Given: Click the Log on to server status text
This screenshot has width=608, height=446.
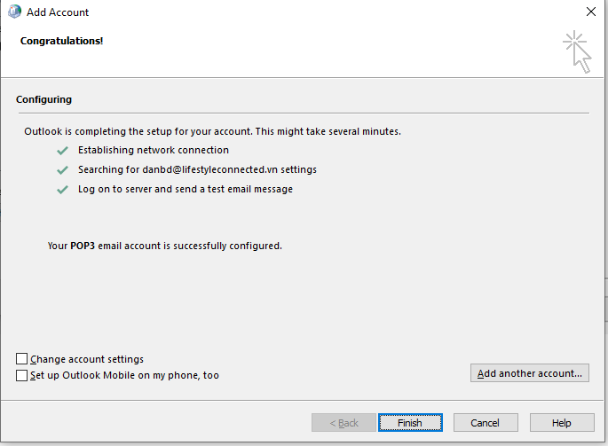Looking at the screenshot, I should tap(185, 189).
